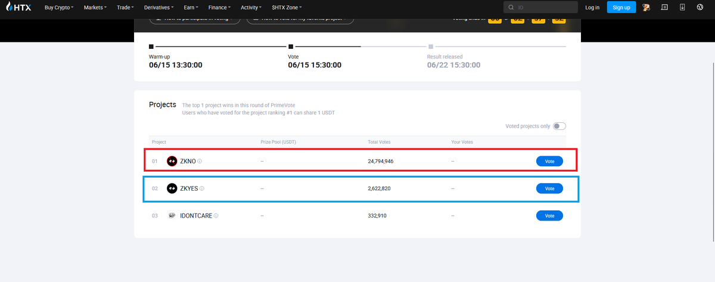The width and height of the screenshot is (715, 282).
Task: Expand the Derivatives menu
Action: click(x=159, y=8)
